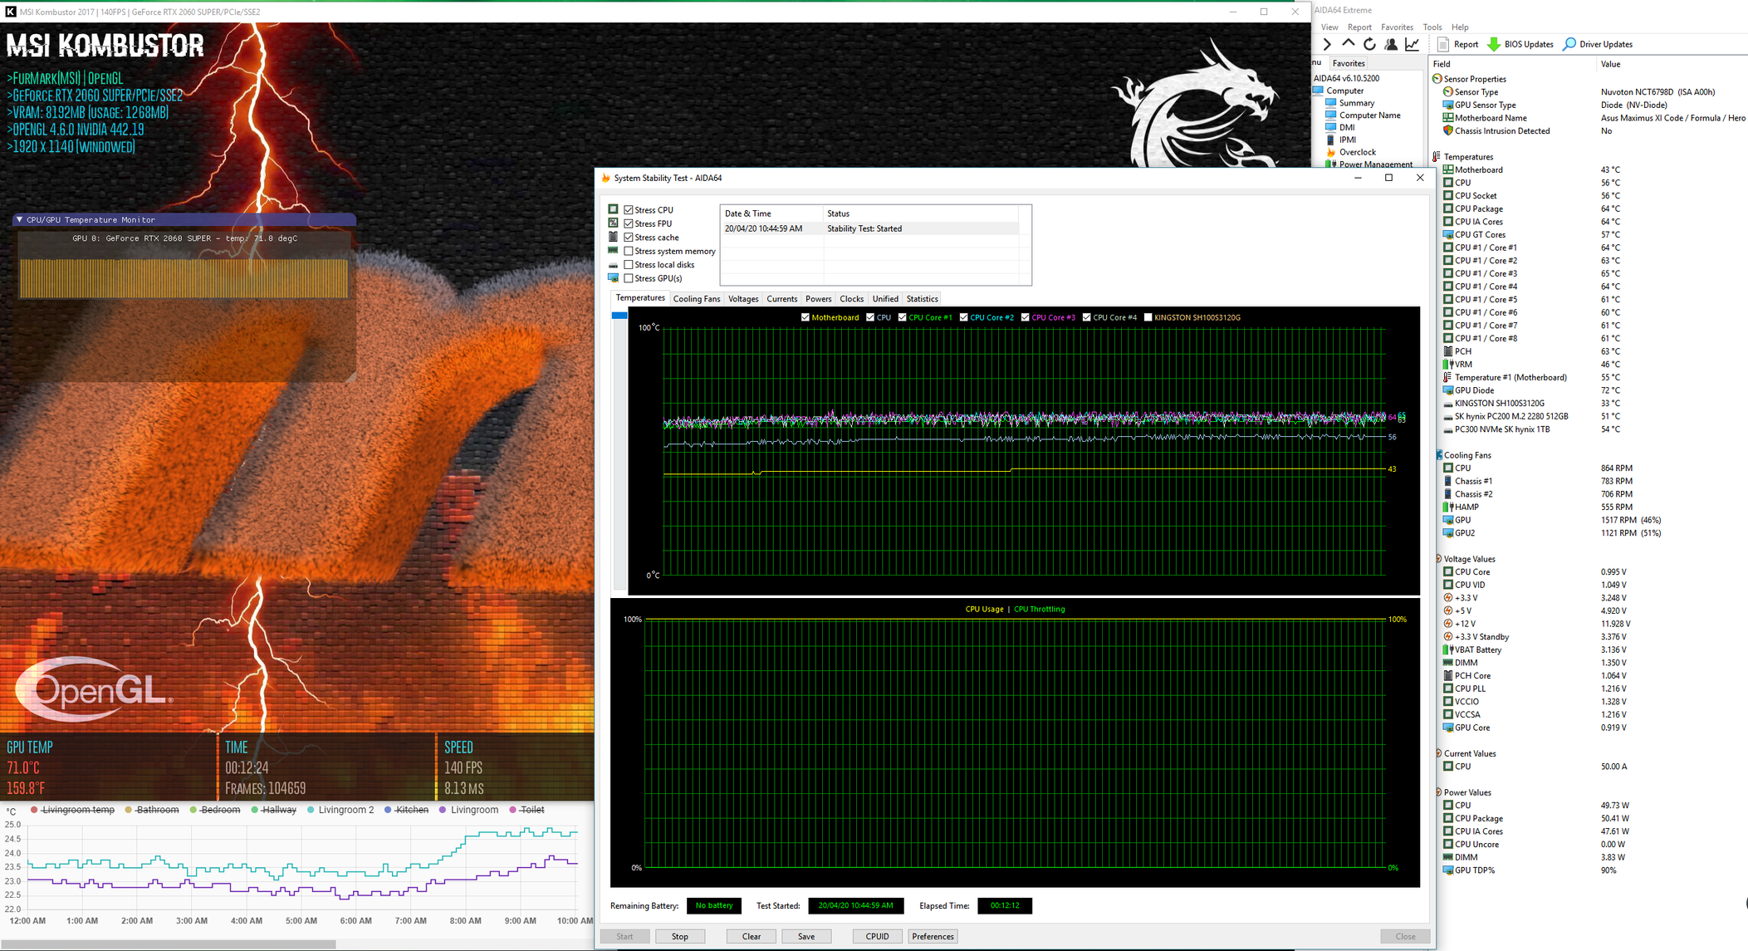Screen dimensions: 1748x951
Task: Select the Summary tree item
Action: 1356,103
